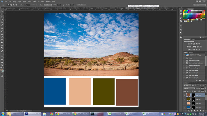Click the Feather input field
This screenshot has width=207, height=116.
point(27,5)
